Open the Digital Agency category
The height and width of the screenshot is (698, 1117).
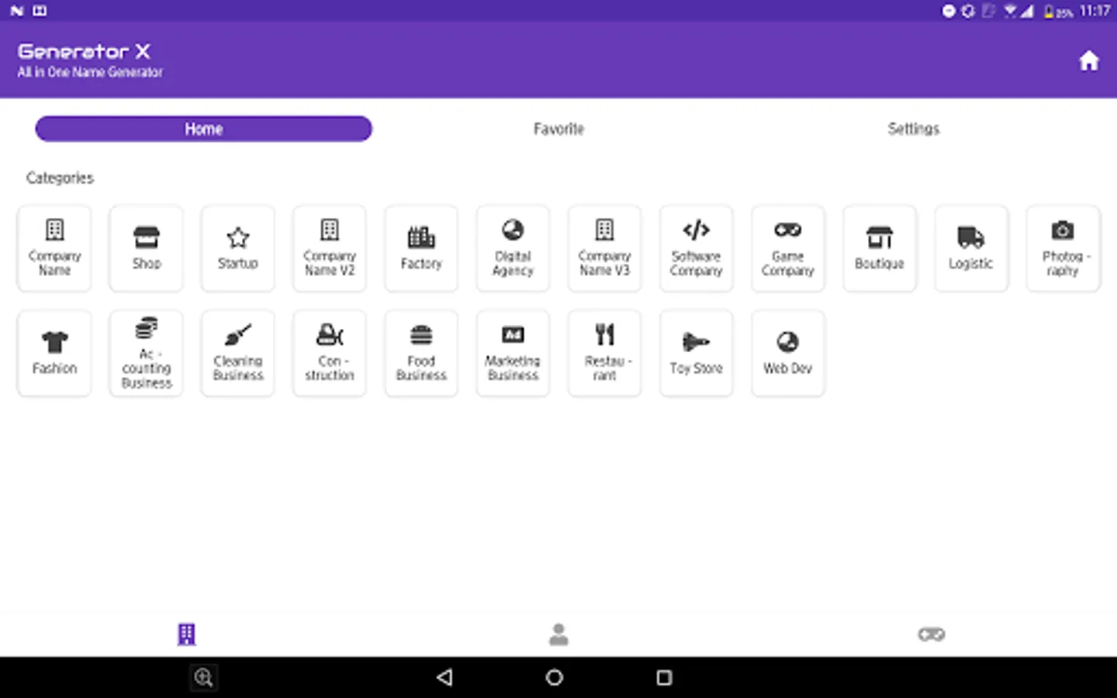tap(513, 248)
